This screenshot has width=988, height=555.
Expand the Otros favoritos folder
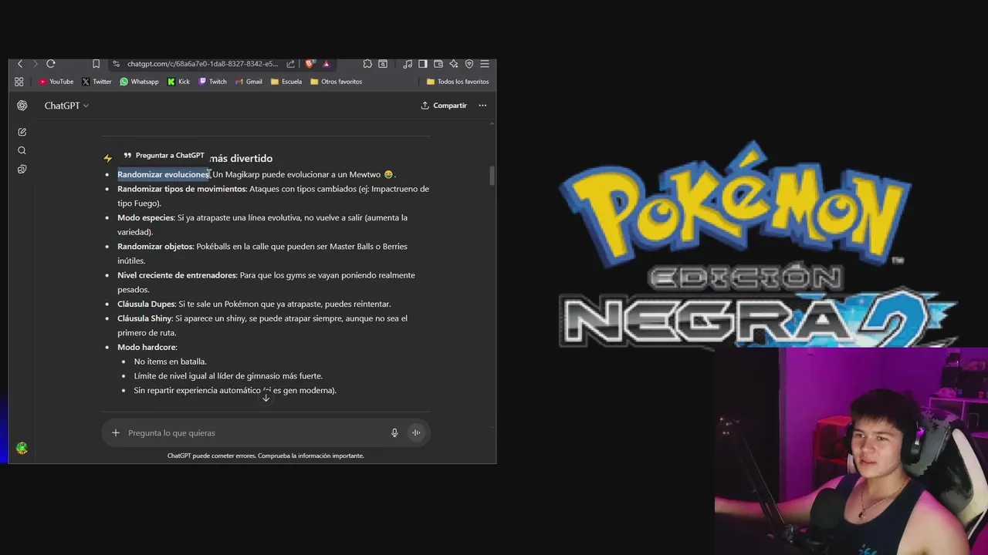coord(336,82)
